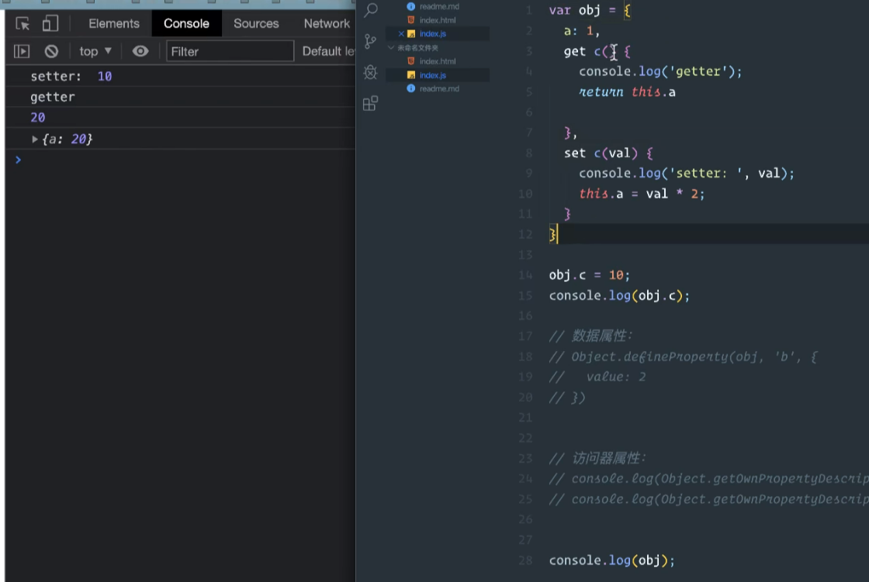Open the VS Code Run and Debug icon

[x=370, y=72]
